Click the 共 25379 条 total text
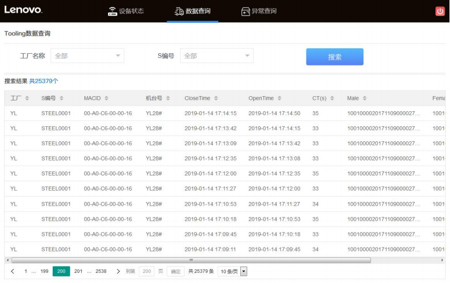Screen dimensions: 450x283 pyautogui.click(x=201, y=271)
